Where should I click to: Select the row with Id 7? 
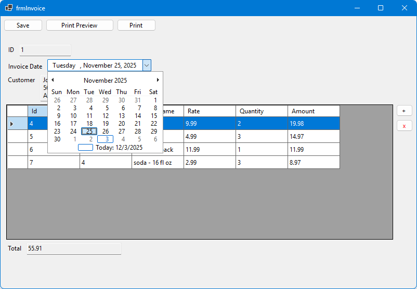[18, 163]
